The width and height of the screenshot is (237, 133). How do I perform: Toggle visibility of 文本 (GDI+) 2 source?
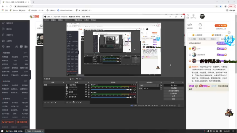coord(86,94)
